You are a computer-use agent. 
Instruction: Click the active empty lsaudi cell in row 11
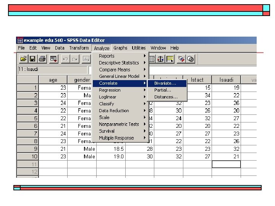(x=226, y=164)
